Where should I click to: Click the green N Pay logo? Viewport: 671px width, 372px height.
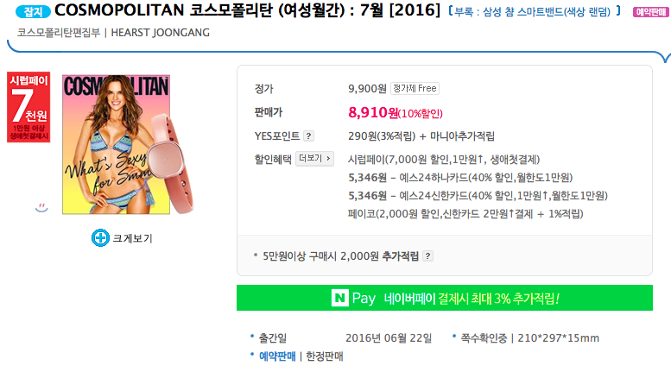352,299
